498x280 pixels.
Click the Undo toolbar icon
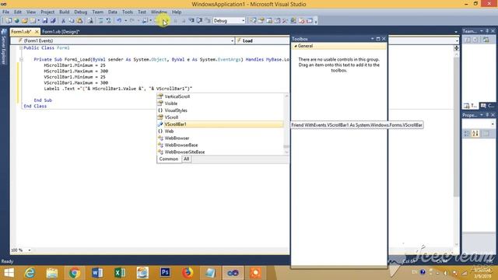tap(119, 21)
